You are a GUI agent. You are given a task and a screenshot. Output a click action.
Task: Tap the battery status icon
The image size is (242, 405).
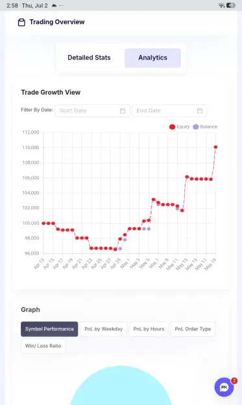tap(231, 5)
